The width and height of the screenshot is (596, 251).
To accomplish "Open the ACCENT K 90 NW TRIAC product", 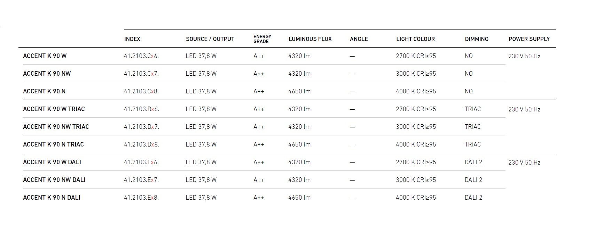I will (56, 127).
